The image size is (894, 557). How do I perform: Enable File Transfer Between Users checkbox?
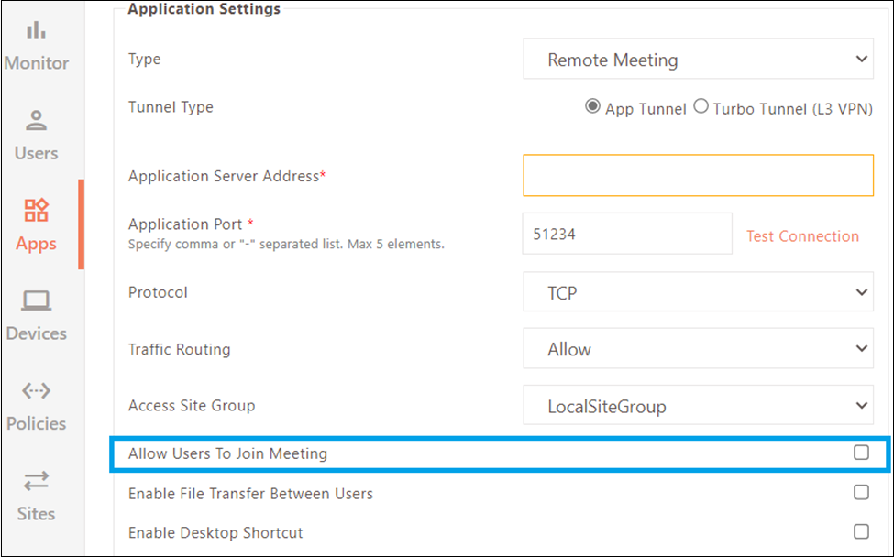[861, 492]
